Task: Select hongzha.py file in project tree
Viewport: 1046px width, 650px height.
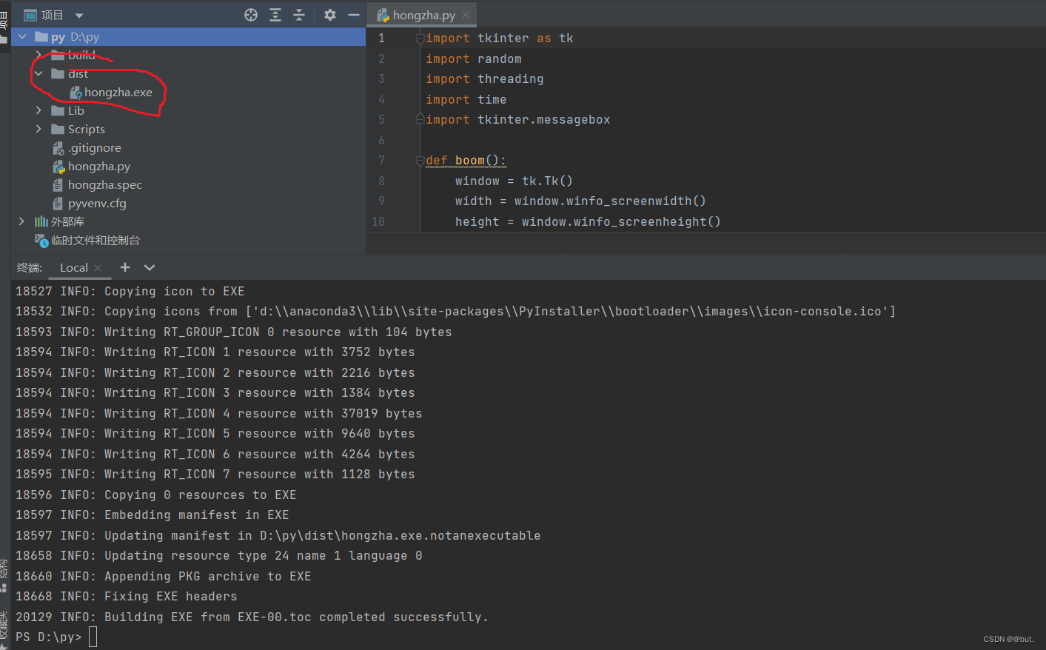Action: pos(98,166)
